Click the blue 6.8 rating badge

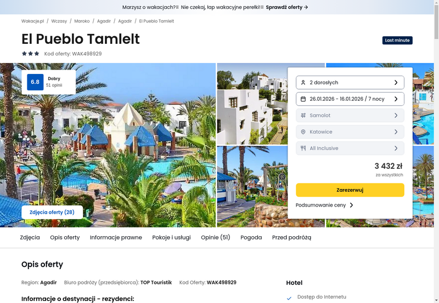point(35,82)
